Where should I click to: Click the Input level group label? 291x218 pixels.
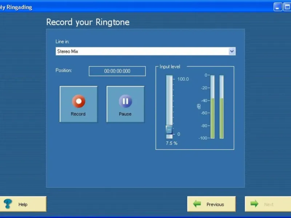pyautogui.click(x=170, y=67)
